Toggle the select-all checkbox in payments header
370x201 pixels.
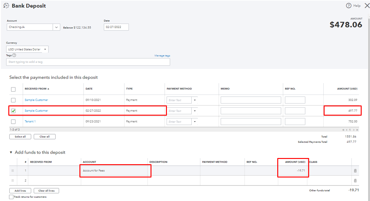(14, 89)
